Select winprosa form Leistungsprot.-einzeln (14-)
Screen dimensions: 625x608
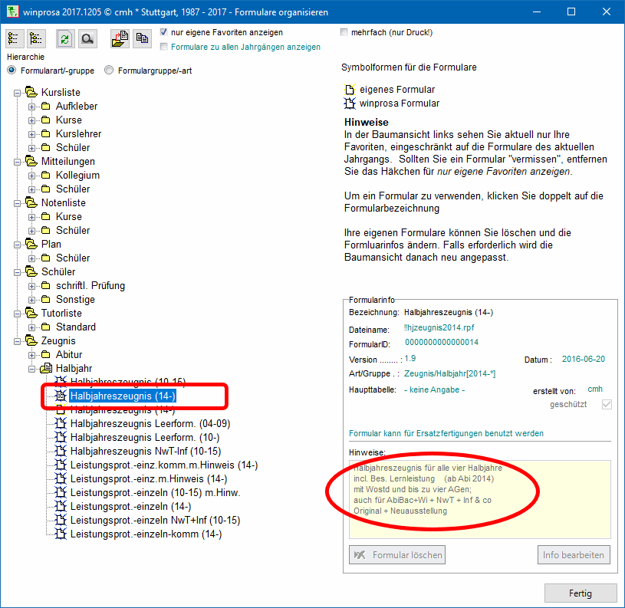(130, 506)
